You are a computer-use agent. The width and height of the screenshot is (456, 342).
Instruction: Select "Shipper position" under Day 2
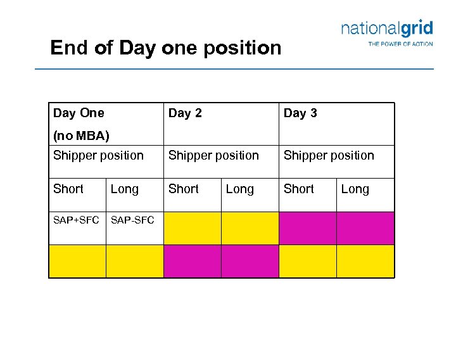pos(213,156)
